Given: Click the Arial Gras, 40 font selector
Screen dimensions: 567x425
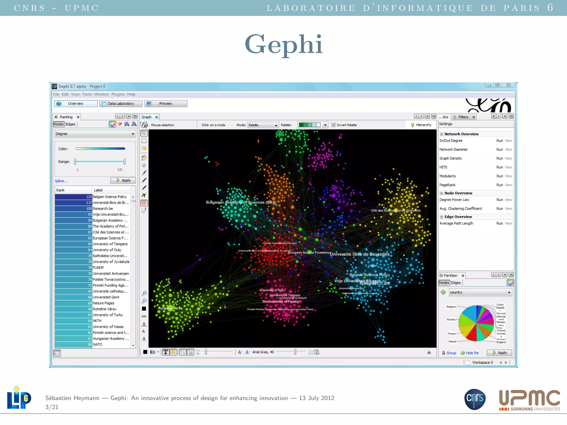Looking at the screenshot, I should [263, 352].
